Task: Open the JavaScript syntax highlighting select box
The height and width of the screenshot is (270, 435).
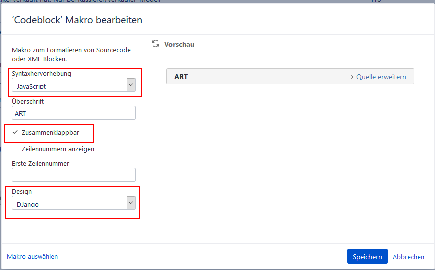Action: [69, 86]
